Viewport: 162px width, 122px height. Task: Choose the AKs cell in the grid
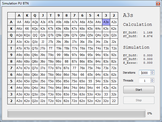[x=27, y=22]
